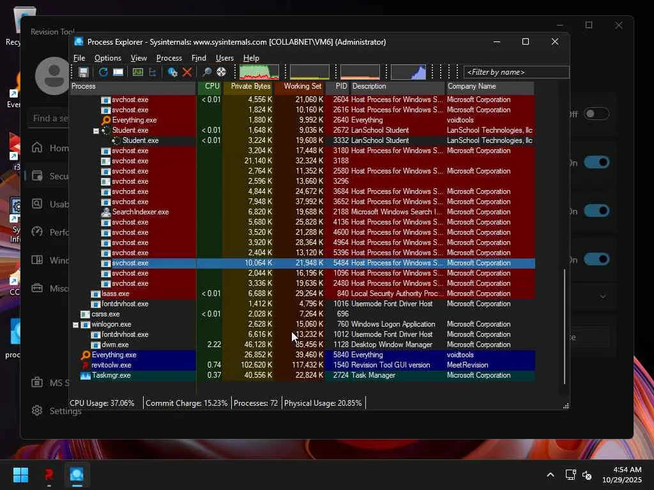Sort by the CPU column header
This screenshot has width=654, height=490.
click(209, 87)
